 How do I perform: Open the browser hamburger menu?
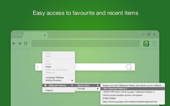tap(155, 43)
